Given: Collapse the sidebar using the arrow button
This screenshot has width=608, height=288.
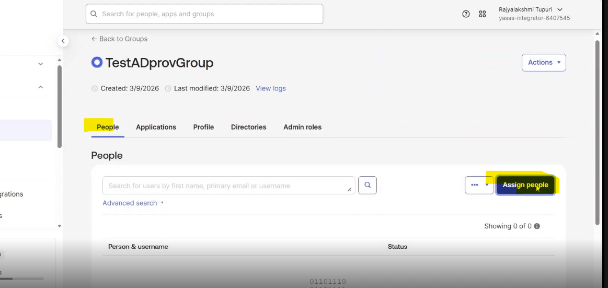Looking at the screenshot, I should pos(63,41).
